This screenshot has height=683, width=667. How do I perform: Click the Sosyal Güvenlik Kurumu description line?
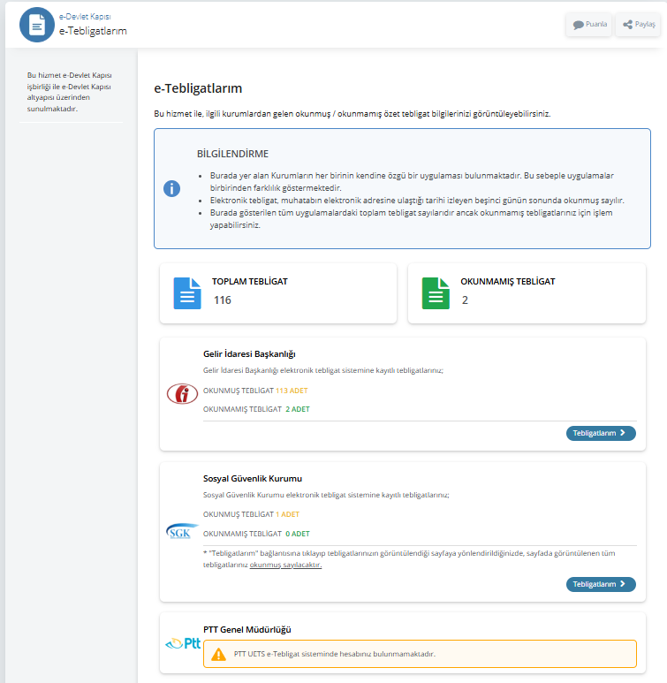(x=326, y=495)
